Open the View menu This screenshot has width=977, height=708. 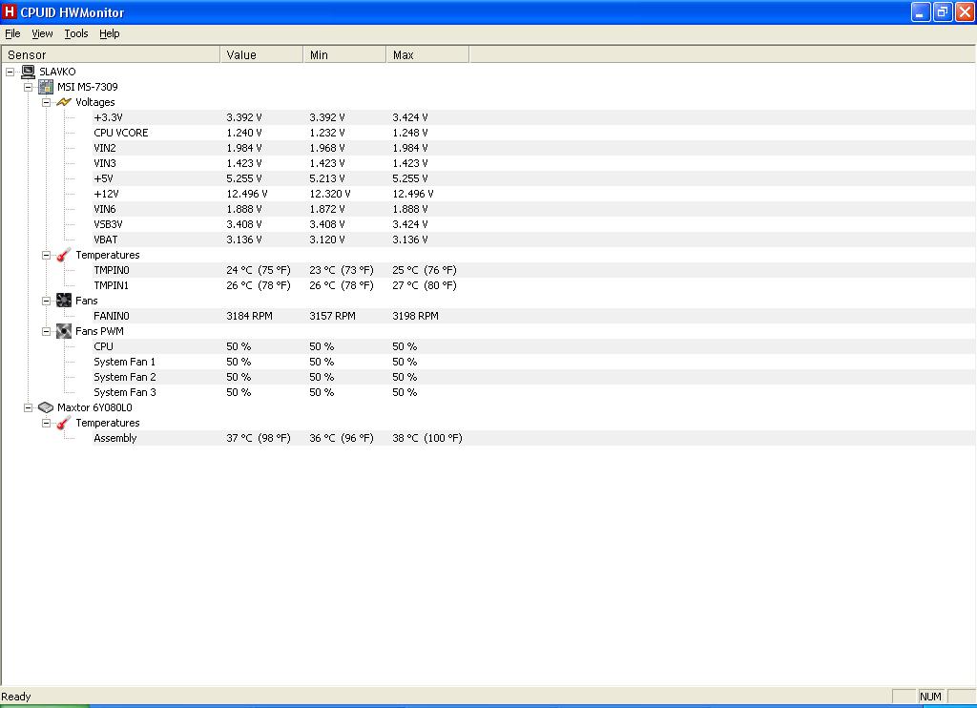point(42,33)
